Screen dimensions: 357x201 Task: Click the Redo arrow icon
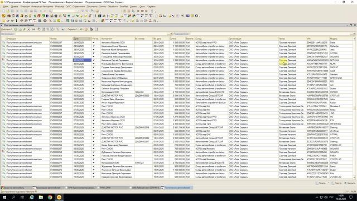[45, 11]
